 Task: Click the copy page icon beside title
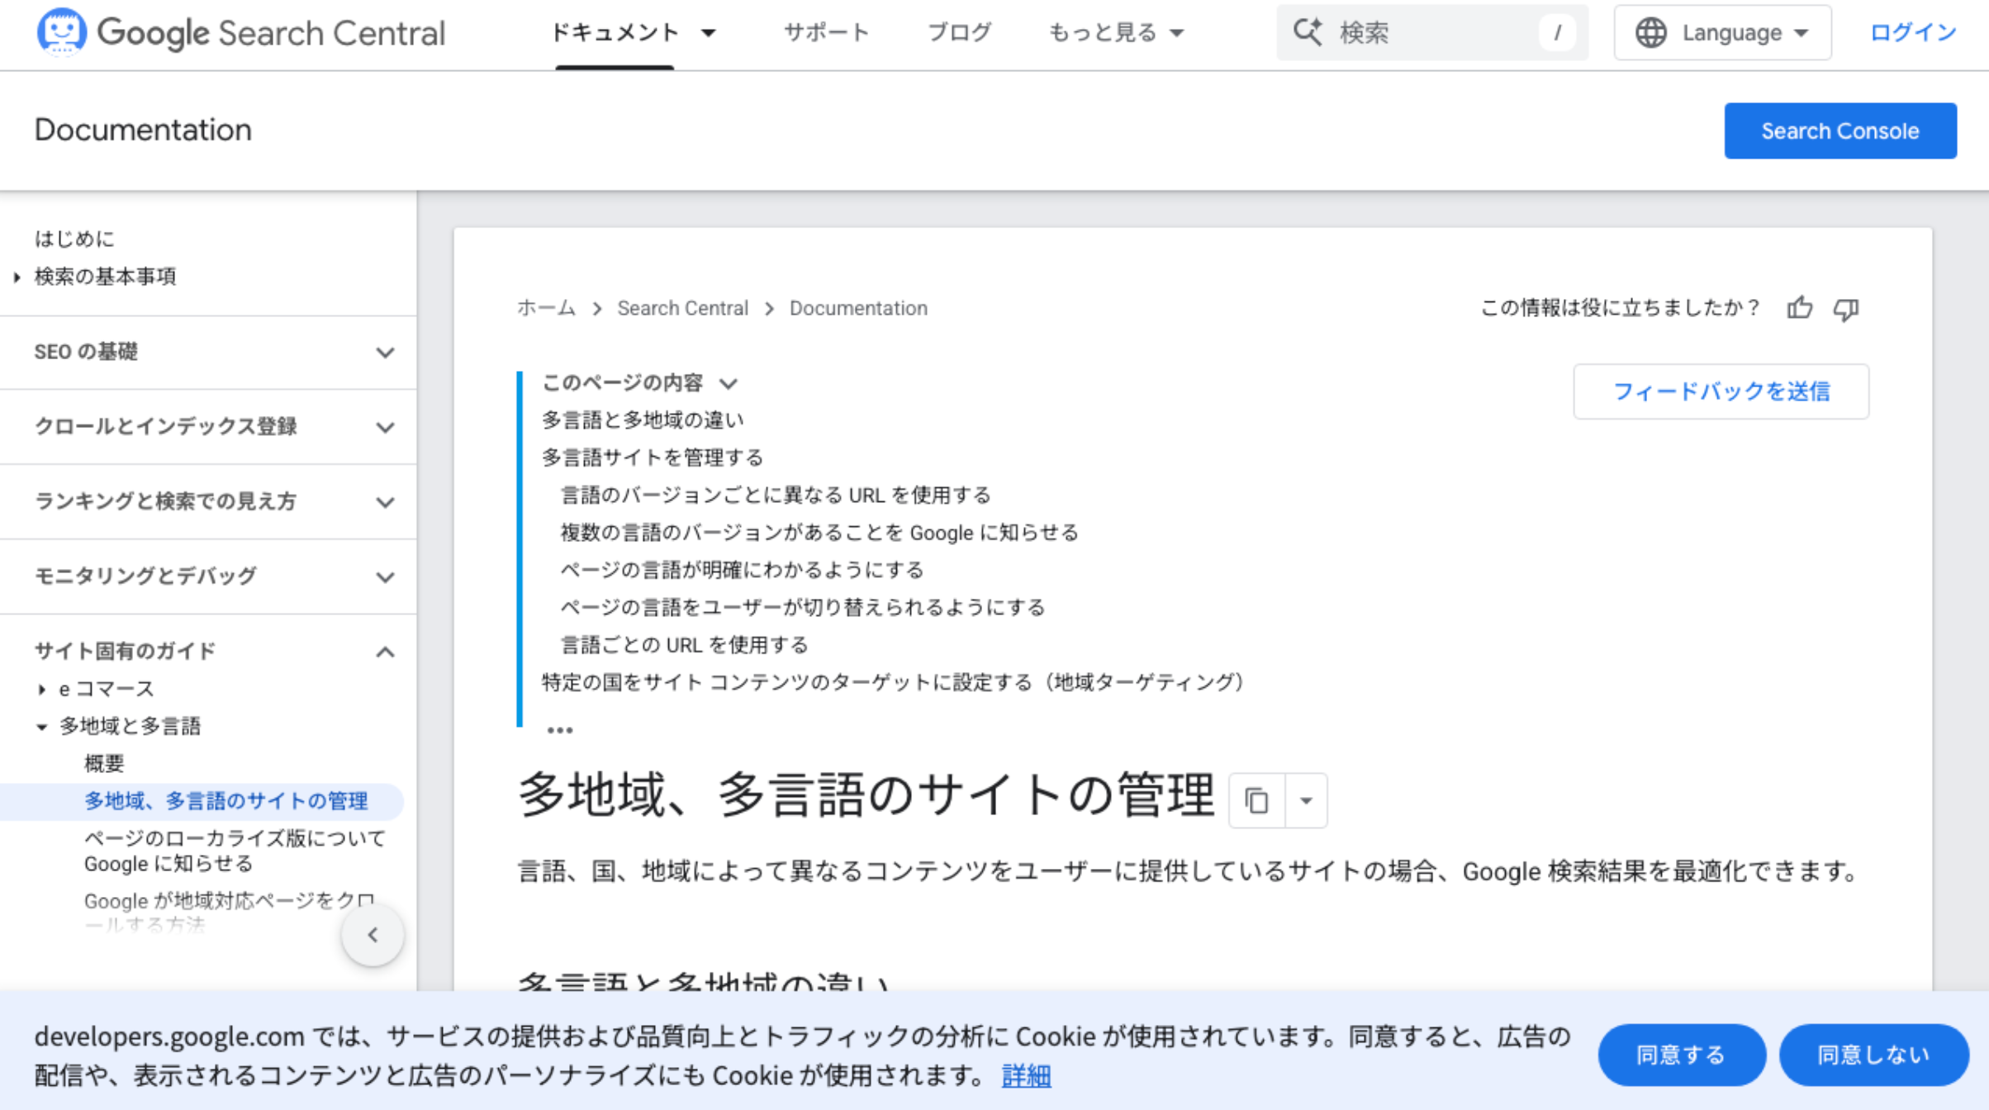coord(1256,800)
